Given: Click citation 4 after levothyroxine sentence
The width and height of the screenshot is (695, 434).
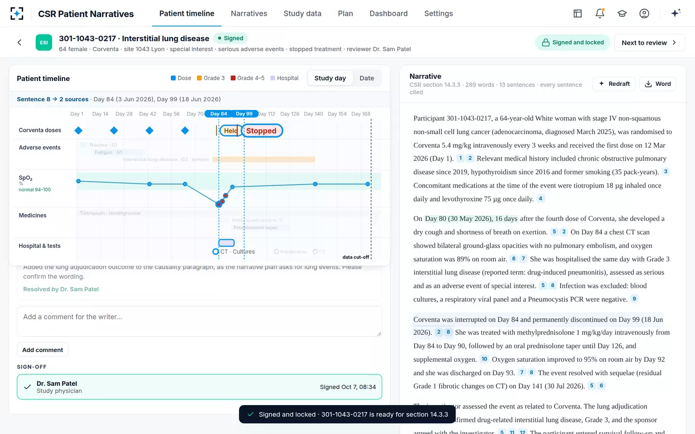Looking at the screenshot, I should point(541,199).
